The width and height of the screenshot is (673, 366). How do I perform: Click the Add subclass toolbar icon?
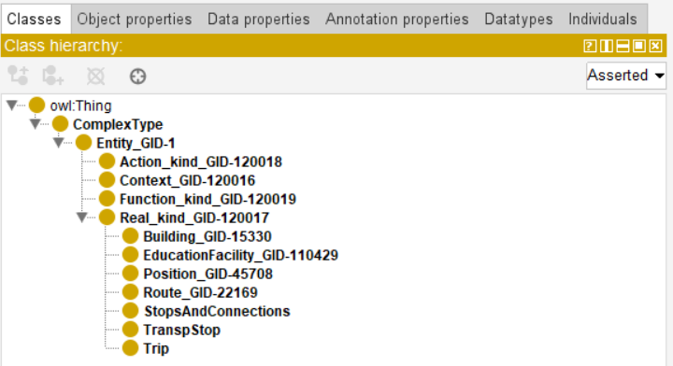point(18,76)
